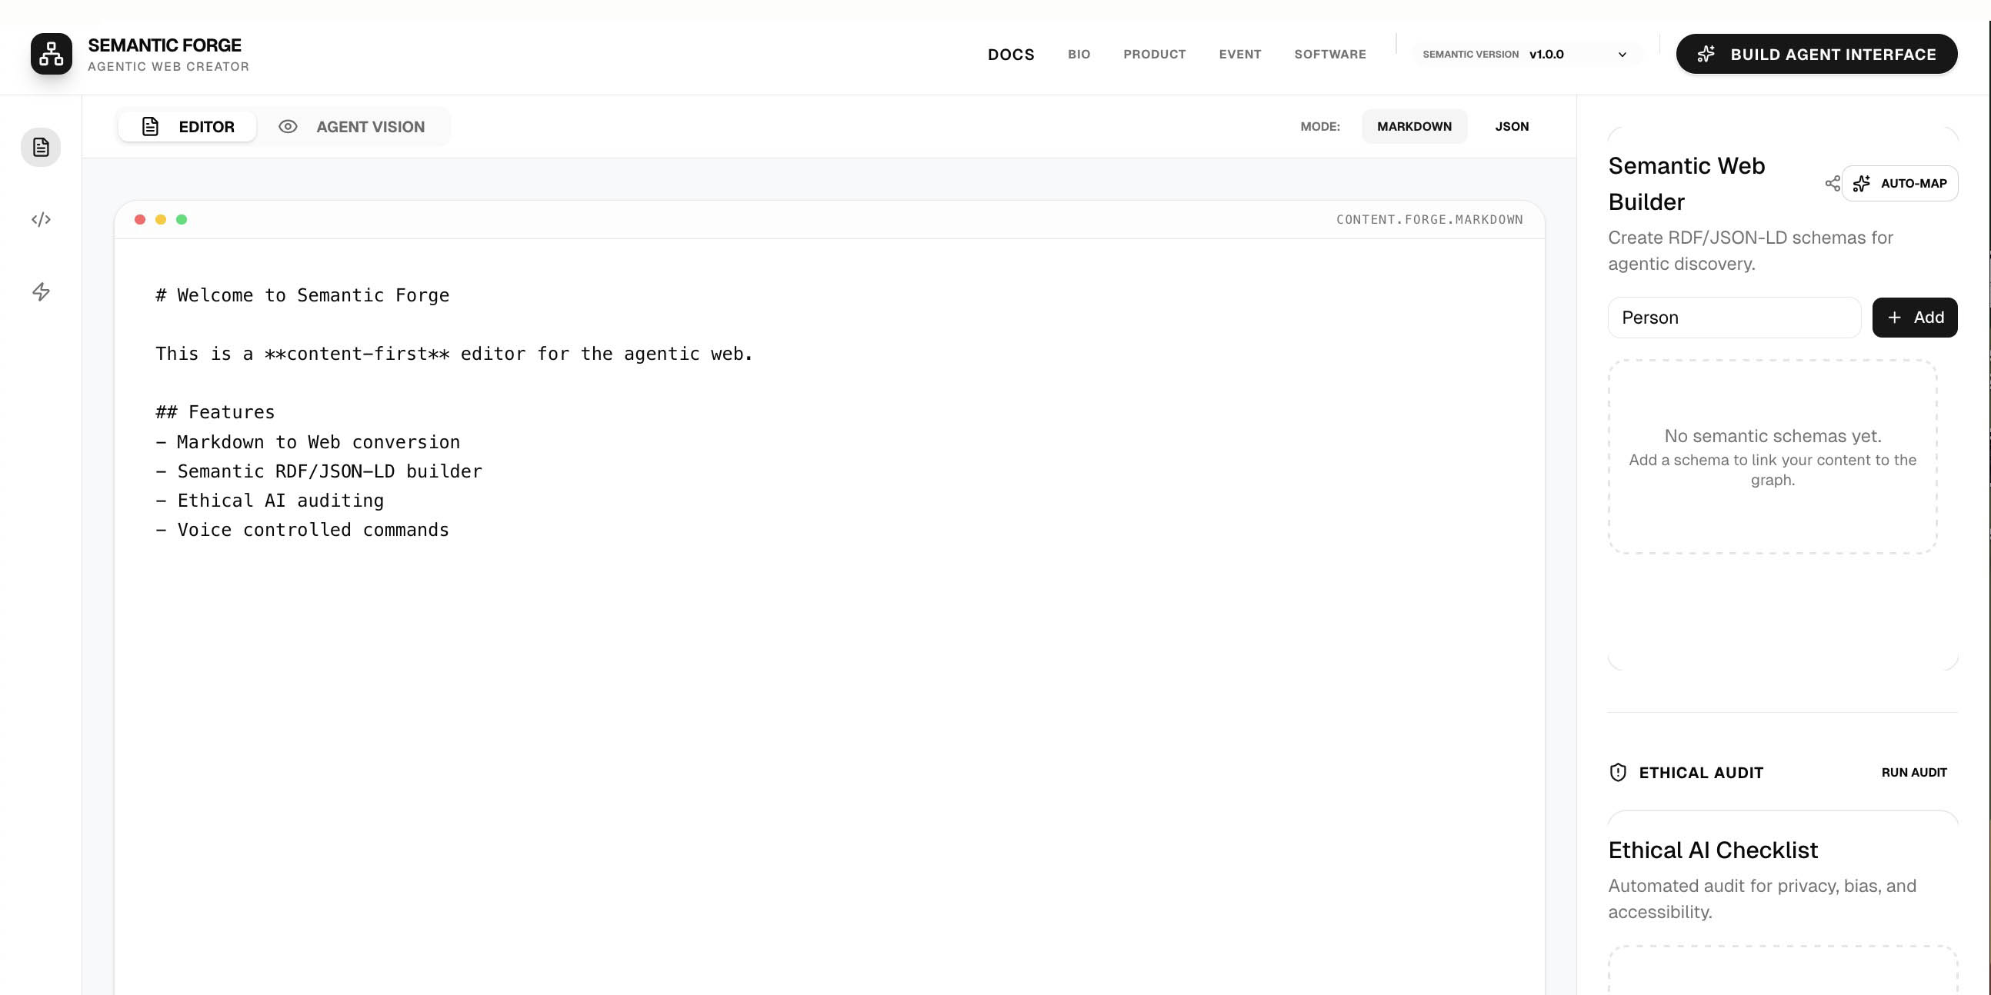
Task: Navigate to the BIO menu item
Action: pos(1078,54)
